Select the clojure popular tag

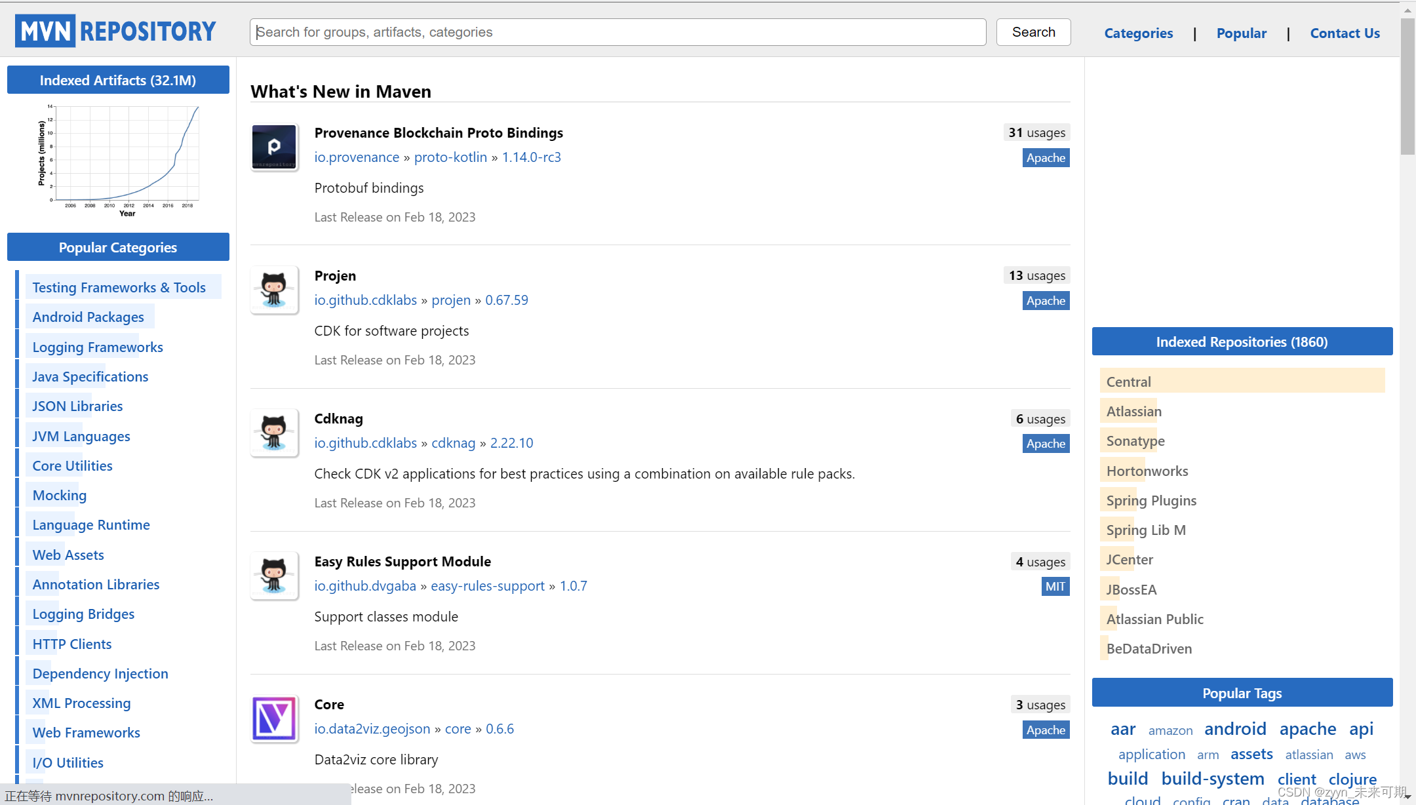point(1352,779)
